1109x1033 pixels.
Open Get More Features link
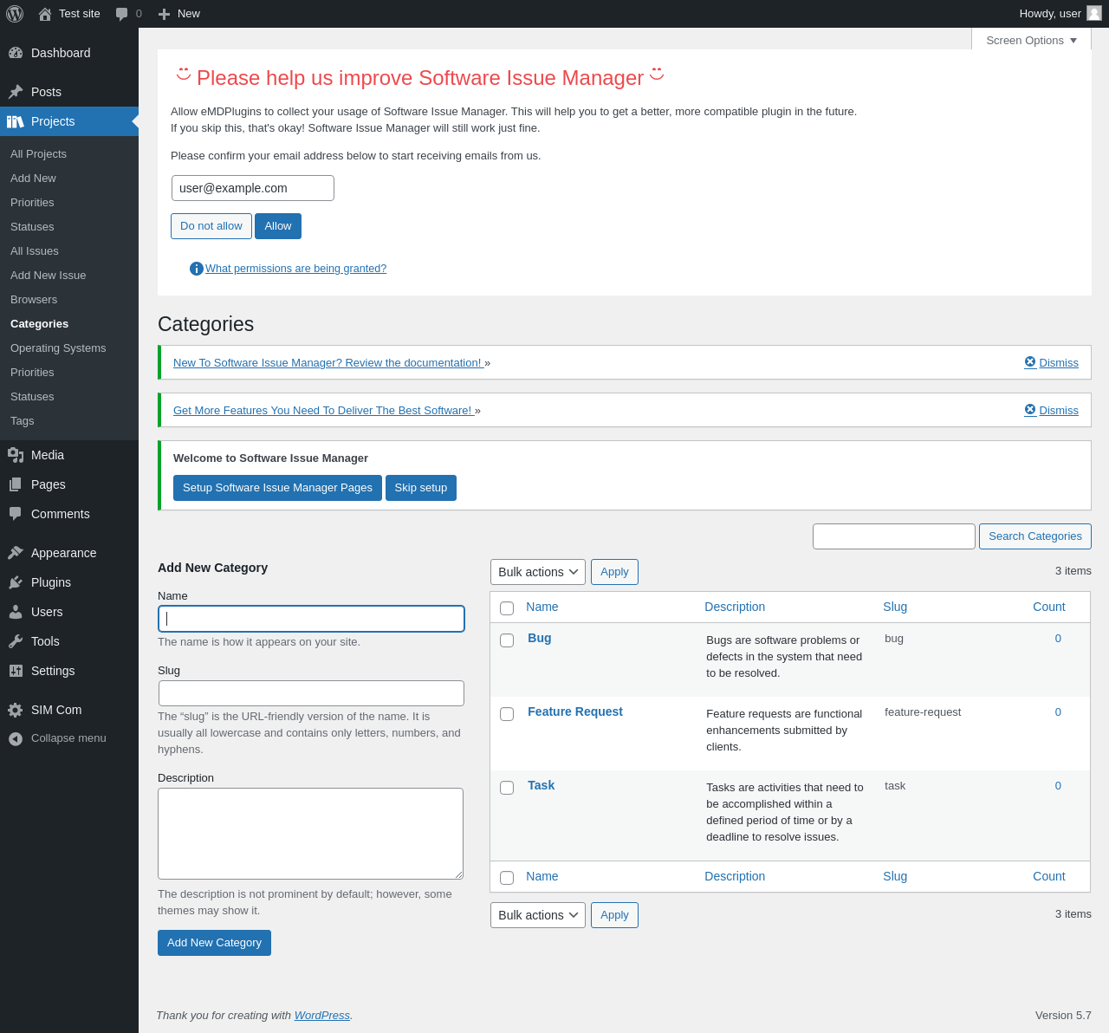[x=322, y=410]
